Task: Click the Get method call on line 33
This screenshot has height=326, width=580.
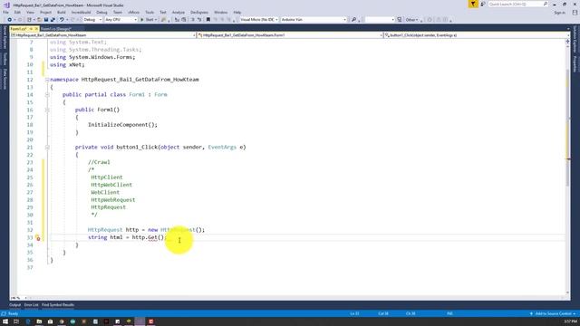Action: 152,237
